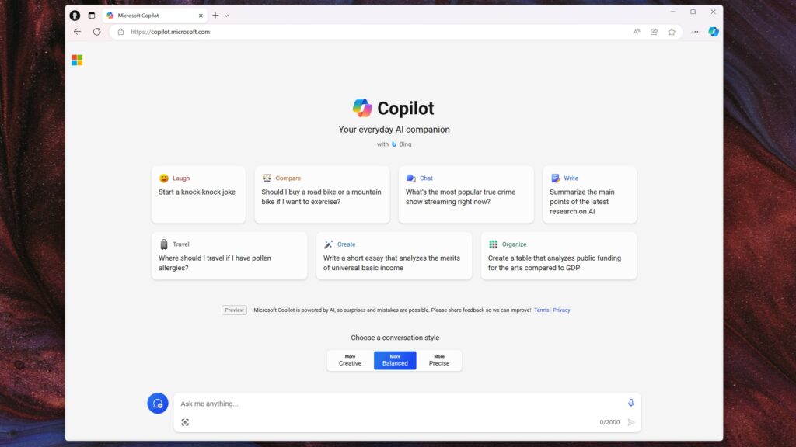Select the microphone icon to dictate a prompt
This screenshot has width=796, height=447.
point(630,403)
